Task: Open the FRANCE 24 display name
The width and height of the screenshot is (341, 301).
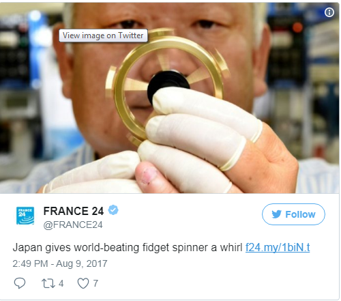Action: point(74,211)
